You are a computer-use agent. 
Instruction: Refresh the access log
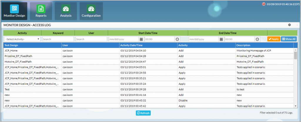coord(143,113)
